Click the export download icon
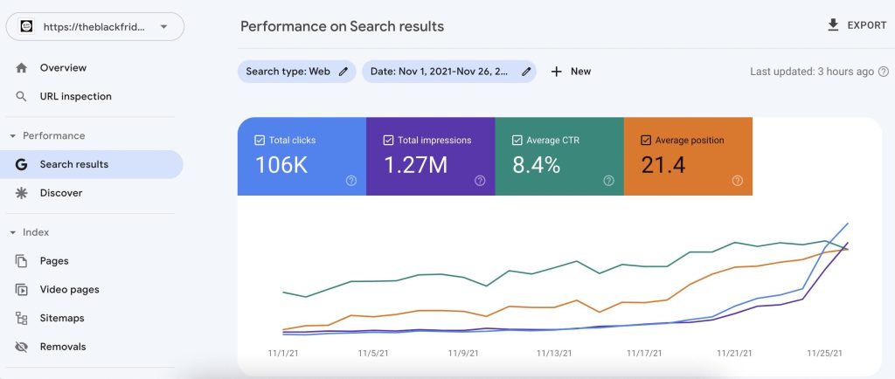Viewport: 895px width, 379px height. (833, 25)
